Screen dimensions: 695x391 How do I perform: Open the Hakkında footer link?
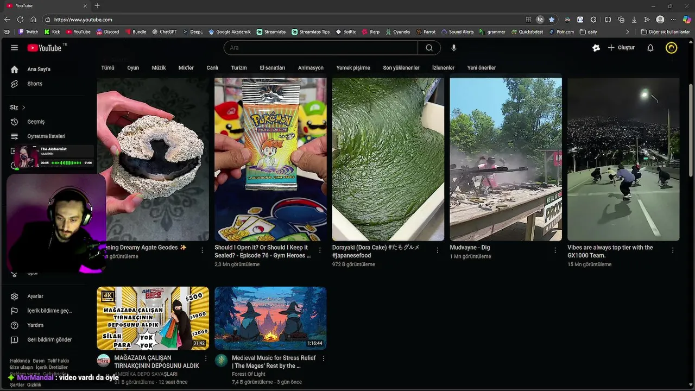(20, 361)
